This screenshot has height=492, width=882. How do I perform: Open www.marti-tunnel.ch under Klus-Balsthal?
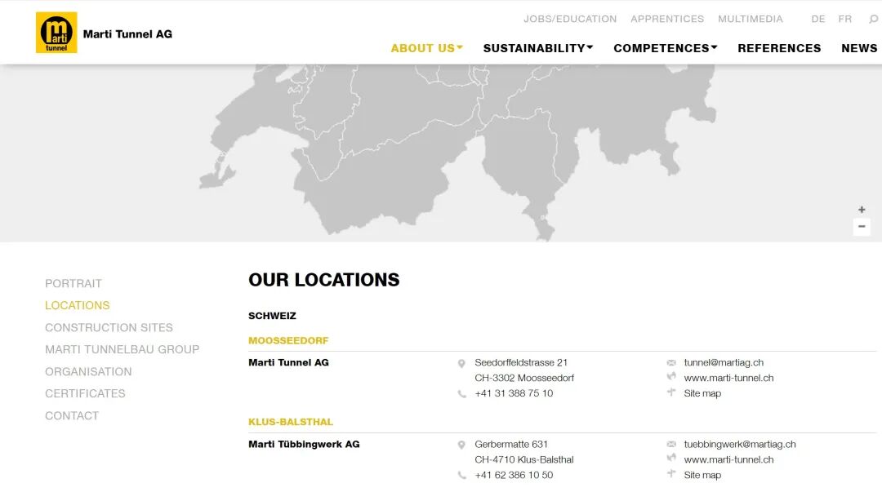pos(728,459)
